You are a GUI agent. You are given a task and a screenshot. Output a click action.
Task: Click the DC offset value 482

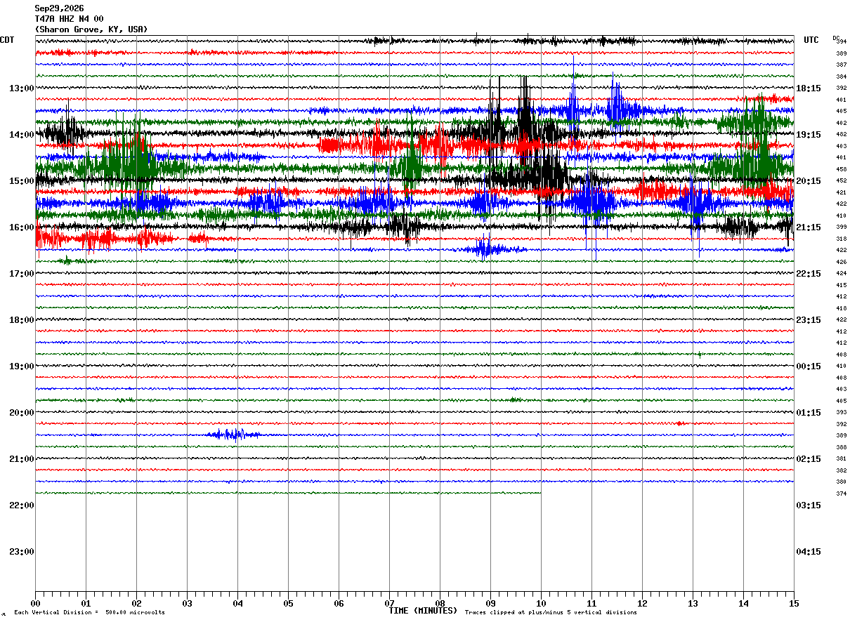(x=841, y=135)
